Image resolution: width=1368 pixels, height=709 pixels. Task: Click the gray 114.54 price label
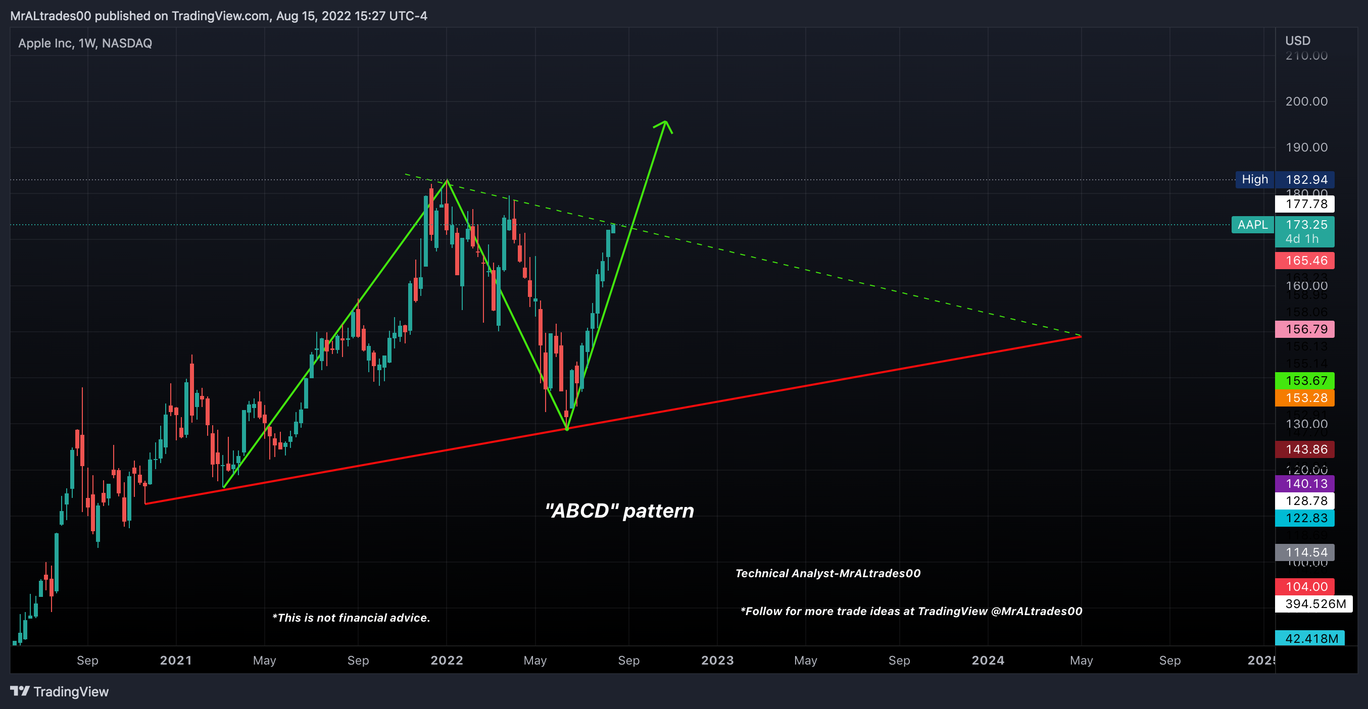(1305, 552)
